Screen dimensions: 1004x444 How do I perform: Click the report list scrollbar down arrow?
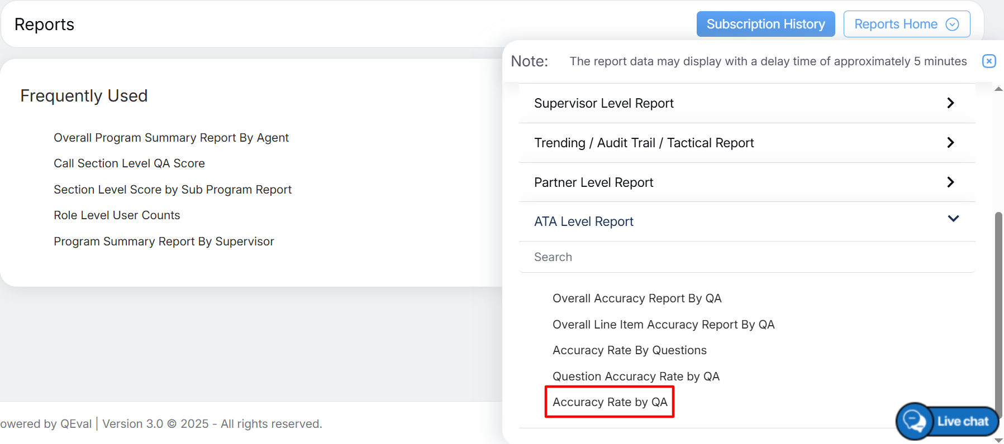998,440
